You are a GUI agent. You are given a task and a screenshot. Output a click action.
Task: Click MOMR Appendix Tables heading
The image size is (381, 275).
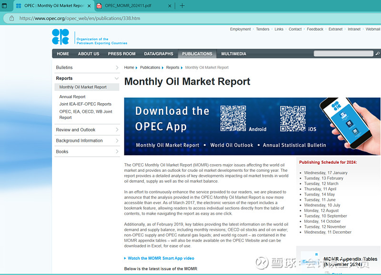[351, 262]
